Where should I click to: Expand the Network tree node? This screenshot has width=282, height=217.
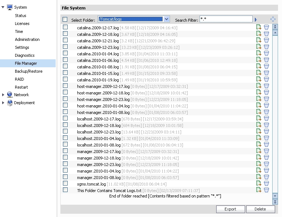3,95
